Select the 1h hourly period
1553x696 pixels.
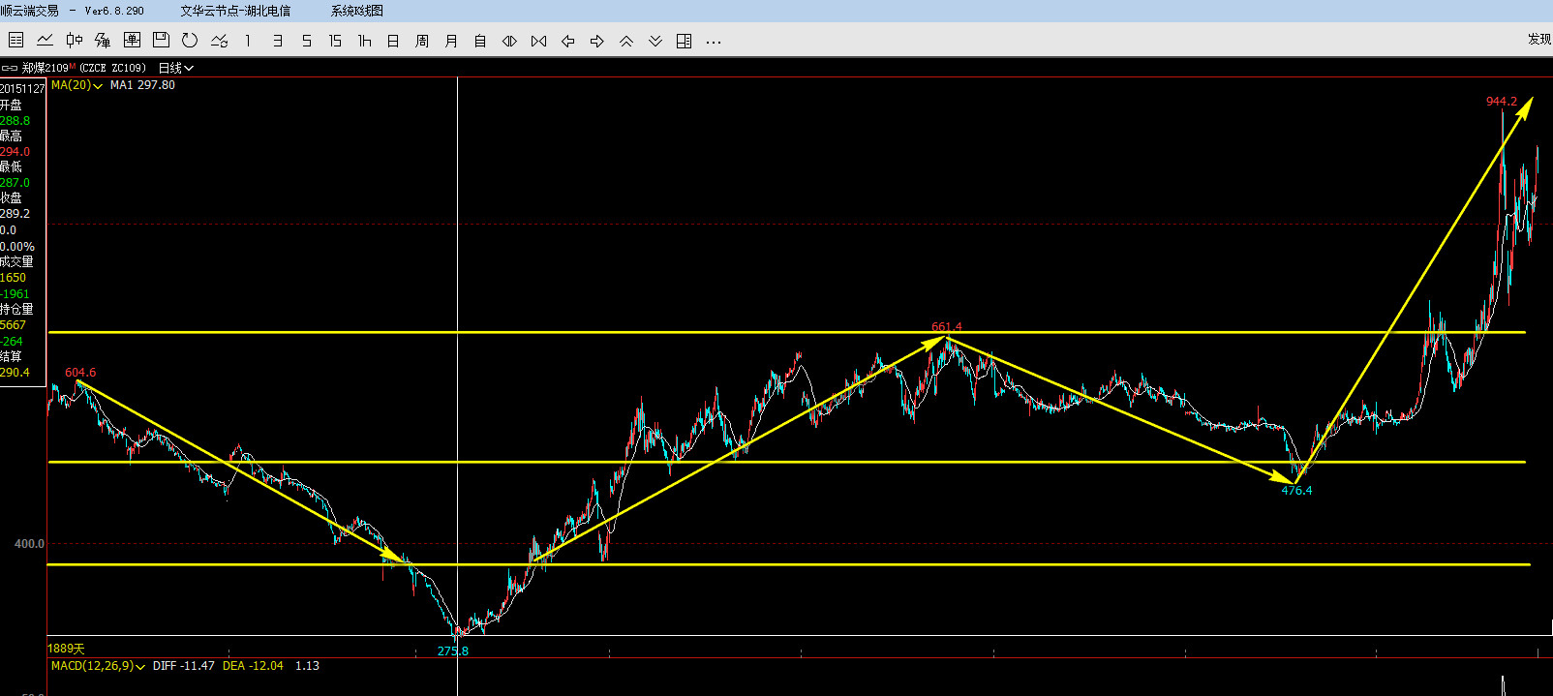tap(365, 41)
